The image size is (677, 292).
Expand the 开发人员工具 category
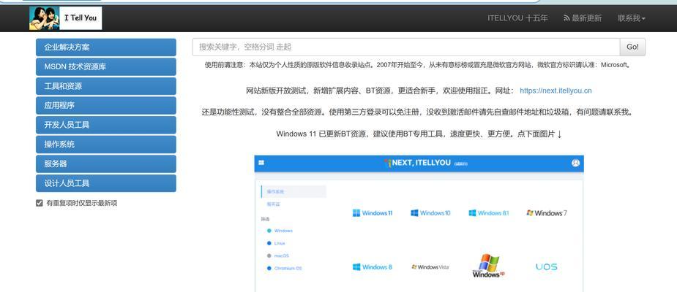pyautogui.click(x=106, y=125)
